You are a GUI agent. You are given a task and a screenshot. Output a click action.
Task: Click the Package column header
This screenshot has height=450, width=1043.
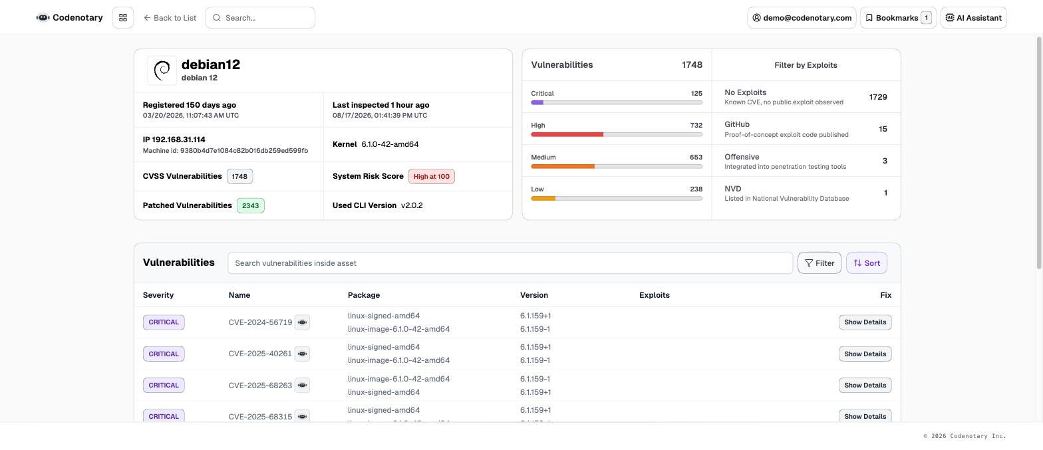(x=364, y=295)
